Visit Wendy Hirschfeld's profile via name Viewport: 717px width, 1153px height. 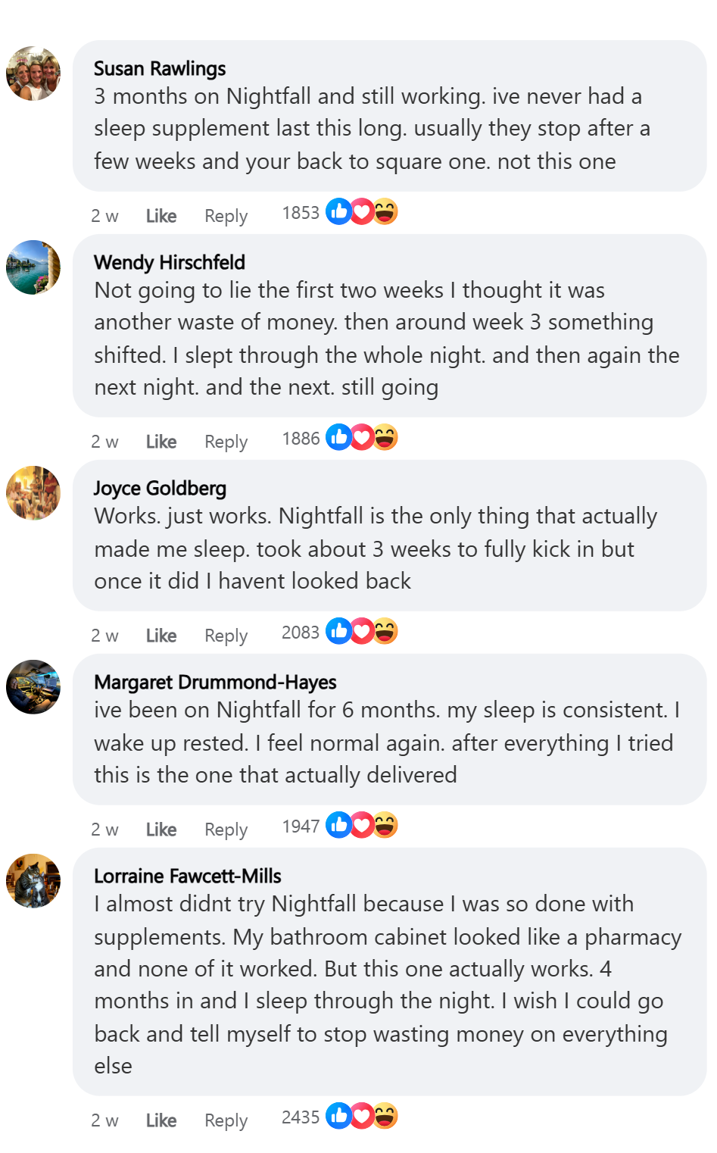click(x=170, y=263)
